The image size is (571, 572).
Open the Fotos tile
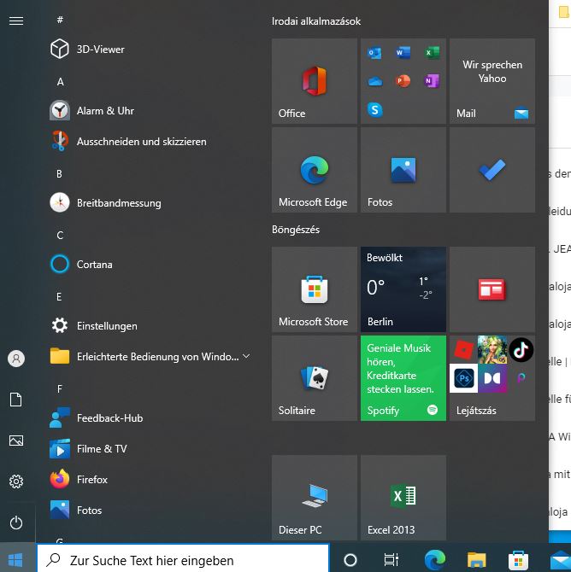[403, 170]
